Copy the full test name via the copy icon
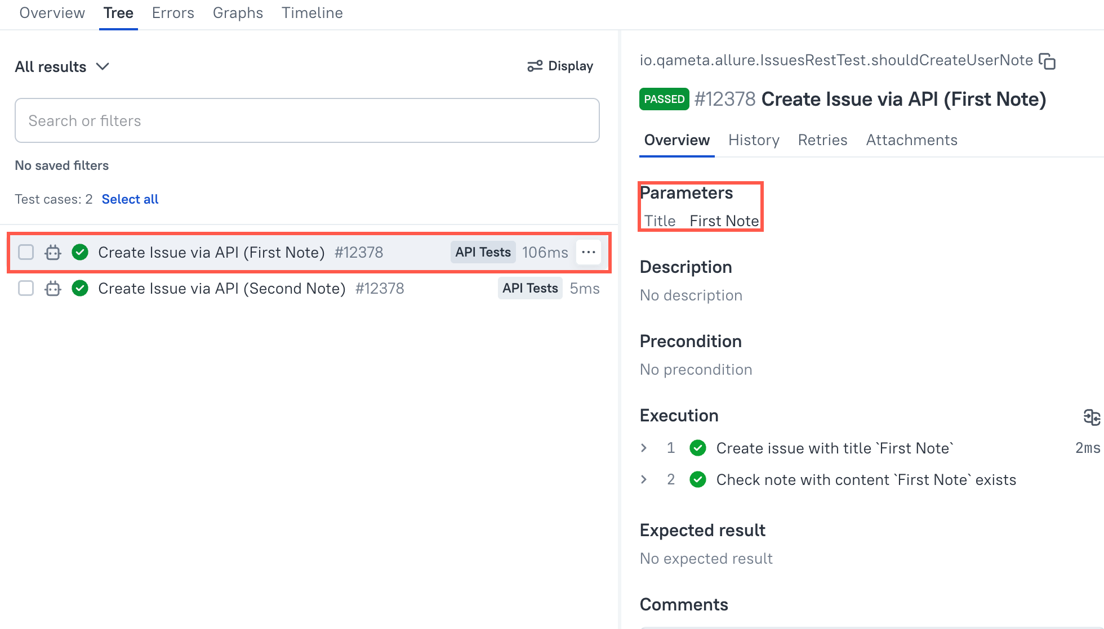The width and height of the screenshot is (1104, 629). 1047,61
